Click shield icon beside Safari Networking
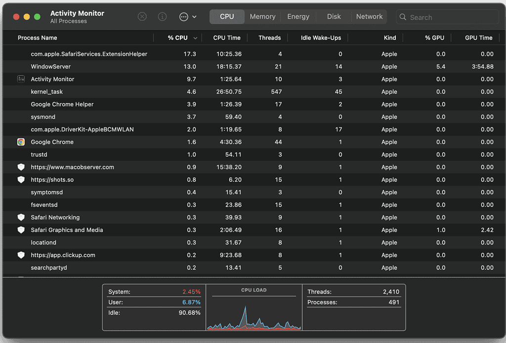The image size is (506, 343). [21, 217]
